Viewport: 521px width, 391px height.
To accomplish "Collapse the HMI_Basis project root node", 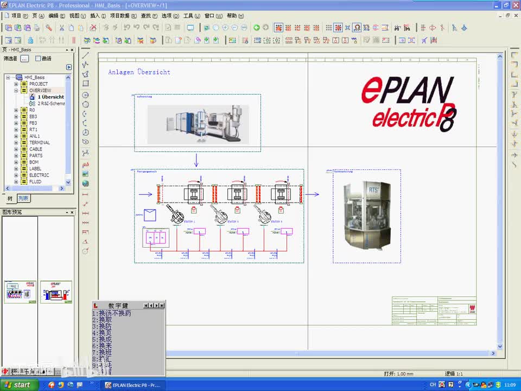I will (8, 77).
